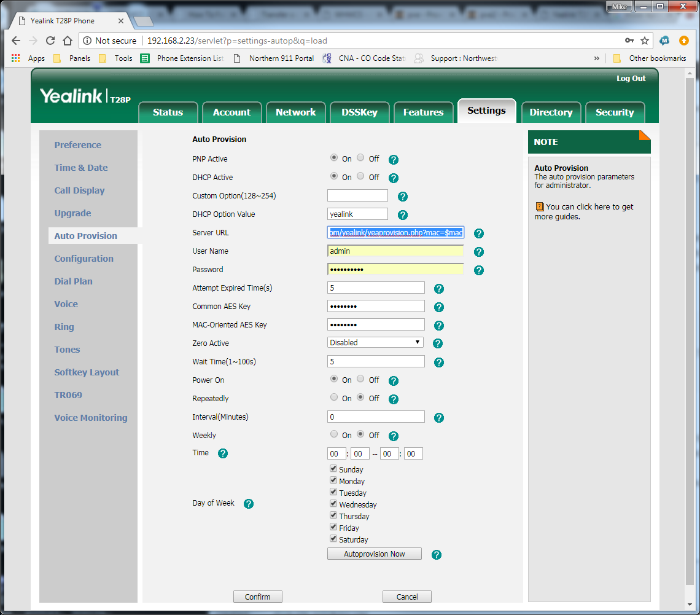This screenshot has width=700, height=615.
Task: Set Power On to Off
Action: 360,378
